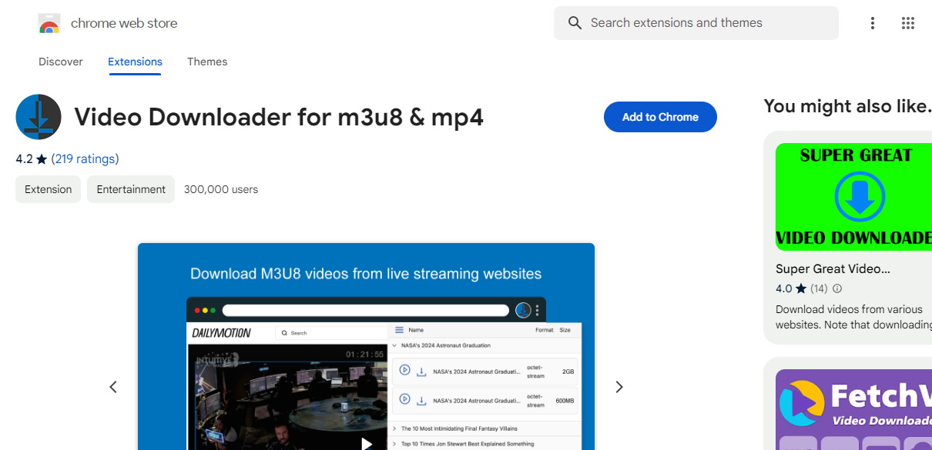Viewport: 932px width, 450px height.
Task: Click the Super Great Video... title
Action: (x=833, y=269)
